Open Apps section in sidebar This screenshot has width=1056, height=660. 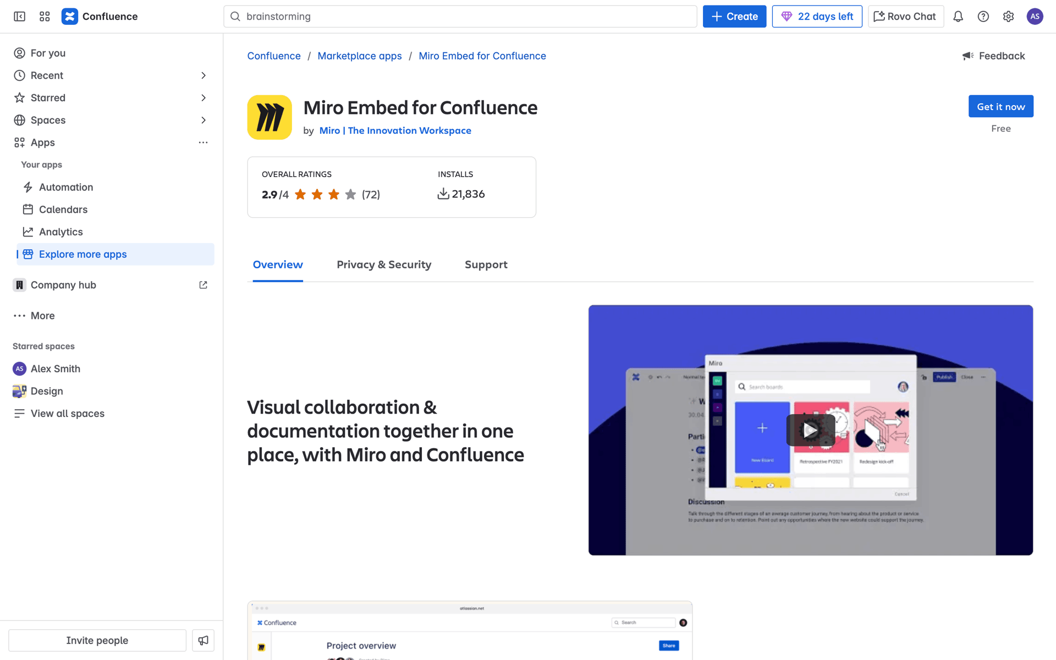pos(42,142)
